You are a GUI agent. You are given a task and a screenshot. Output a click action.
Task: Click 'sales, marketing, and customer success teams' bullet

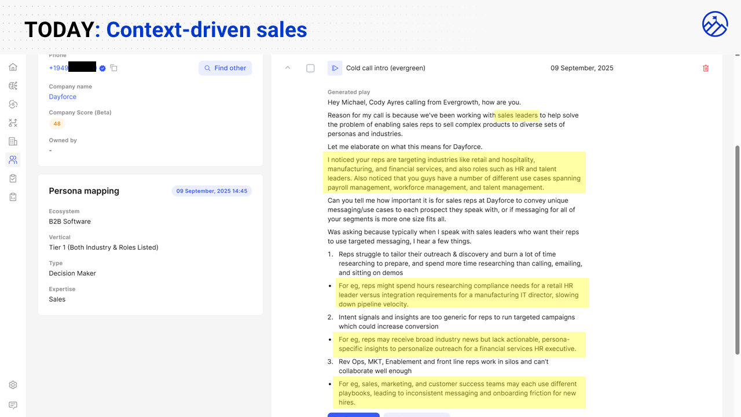click(x=457, y=393)
